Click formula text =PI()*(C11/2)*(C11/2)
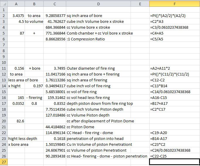 click(x=170, y=74)
